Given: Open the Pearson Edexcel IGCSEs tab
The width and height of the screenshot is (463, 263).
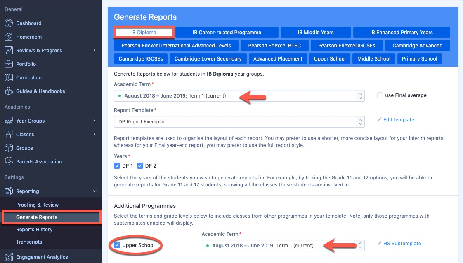Looking at the screenshot, I should (x=347, y=46).
